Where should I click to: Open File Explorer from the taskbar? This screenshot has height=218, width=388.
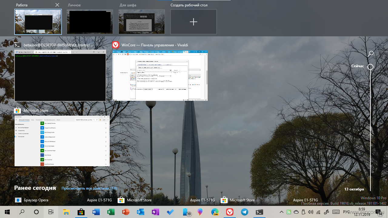66,212
